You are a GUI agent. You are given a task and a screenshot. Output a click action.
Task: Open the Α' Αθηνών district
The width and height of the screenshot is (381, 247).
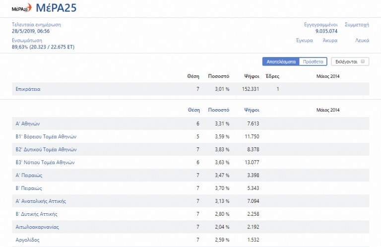28,123
